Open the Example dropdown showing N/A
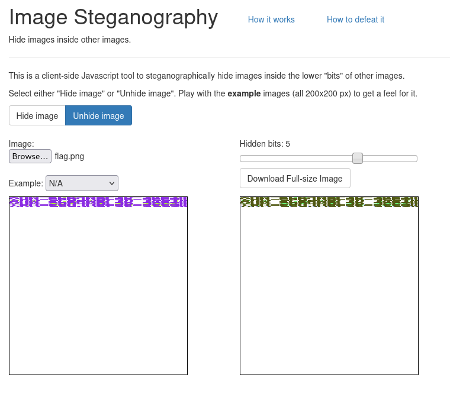450x397 pixels. 82,183
